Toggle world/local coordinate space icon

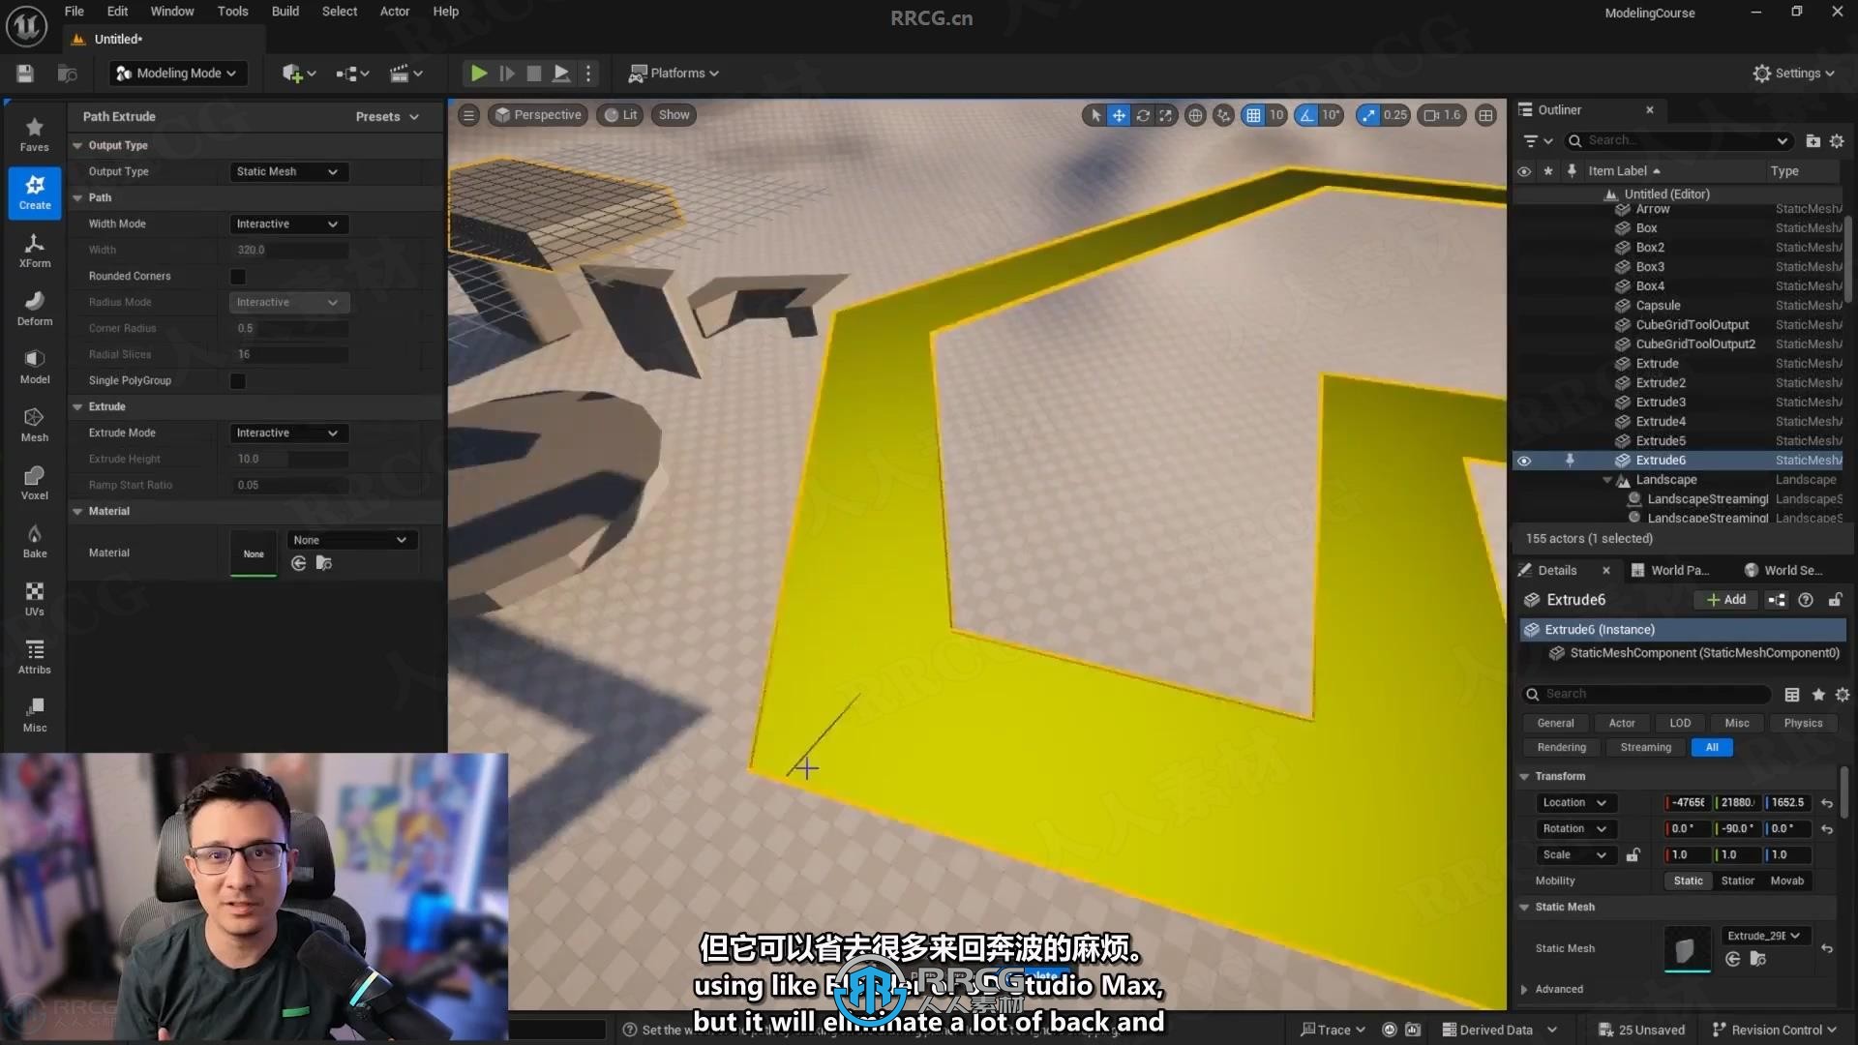(x=1196, y=115)
